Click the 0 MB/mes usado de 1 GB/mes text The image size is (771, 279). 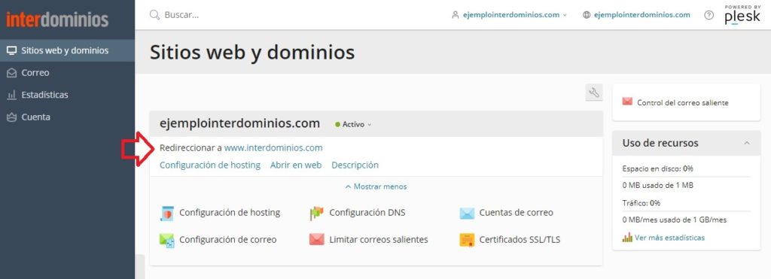pyautogui.click(x=675, y=220)
